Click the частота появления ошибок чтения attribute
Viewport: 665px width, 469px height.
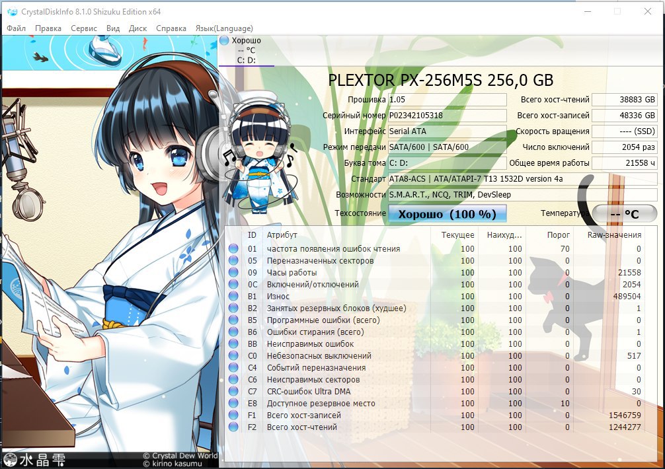coord(333,248)
